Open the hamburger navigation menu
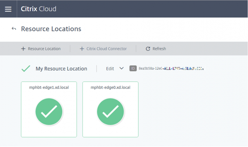 tap(8, 9)
